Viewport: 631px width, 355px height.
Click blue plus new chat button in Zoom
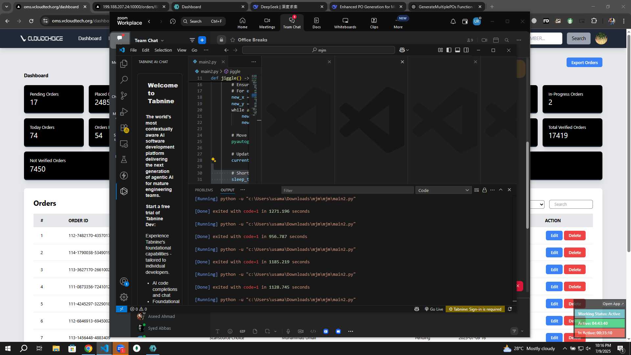pyautogui.click(x=202, y=40)
